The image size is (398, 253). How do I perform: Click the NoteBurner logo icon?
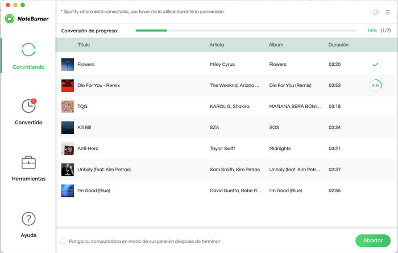(10, 19)
